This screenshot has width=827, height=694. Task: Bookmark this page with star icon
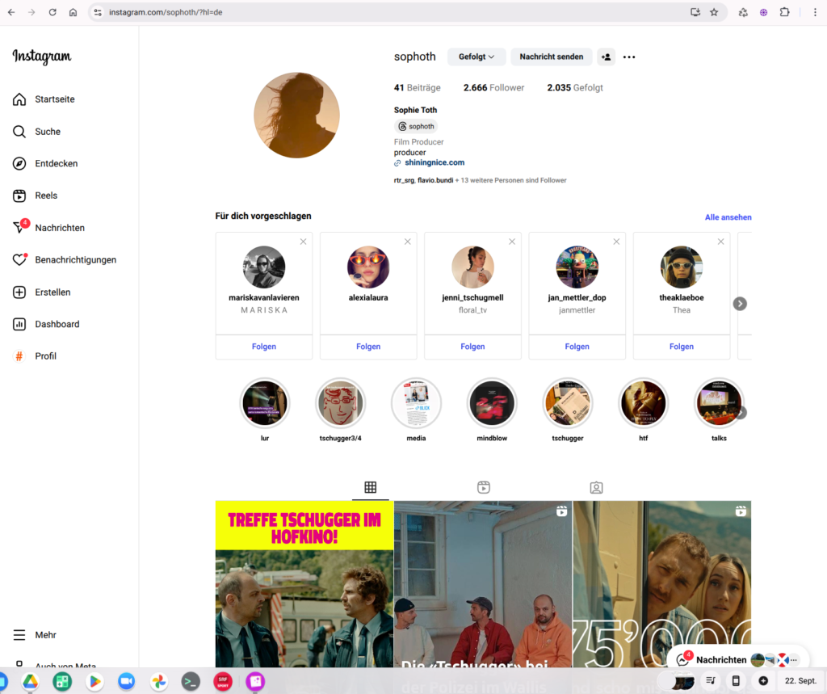click(x=714, y=12)
